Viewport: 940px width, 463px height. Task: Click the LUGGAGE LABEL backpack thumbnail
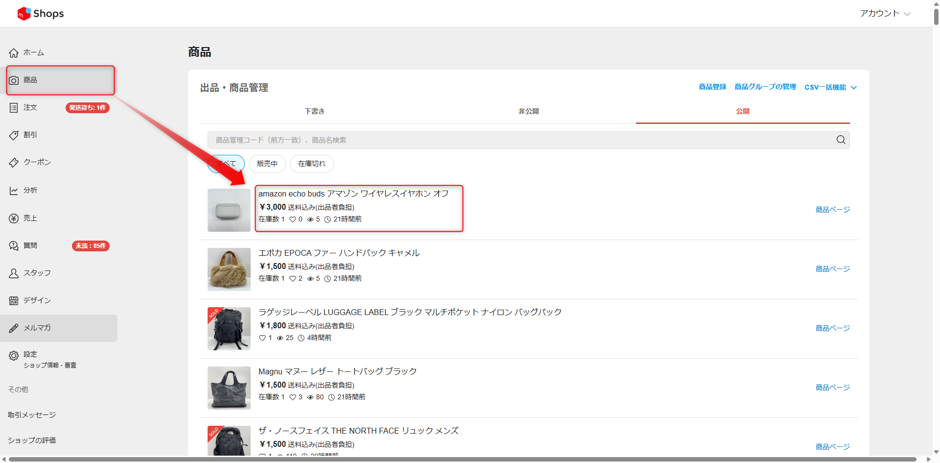(x=229, y=329)
